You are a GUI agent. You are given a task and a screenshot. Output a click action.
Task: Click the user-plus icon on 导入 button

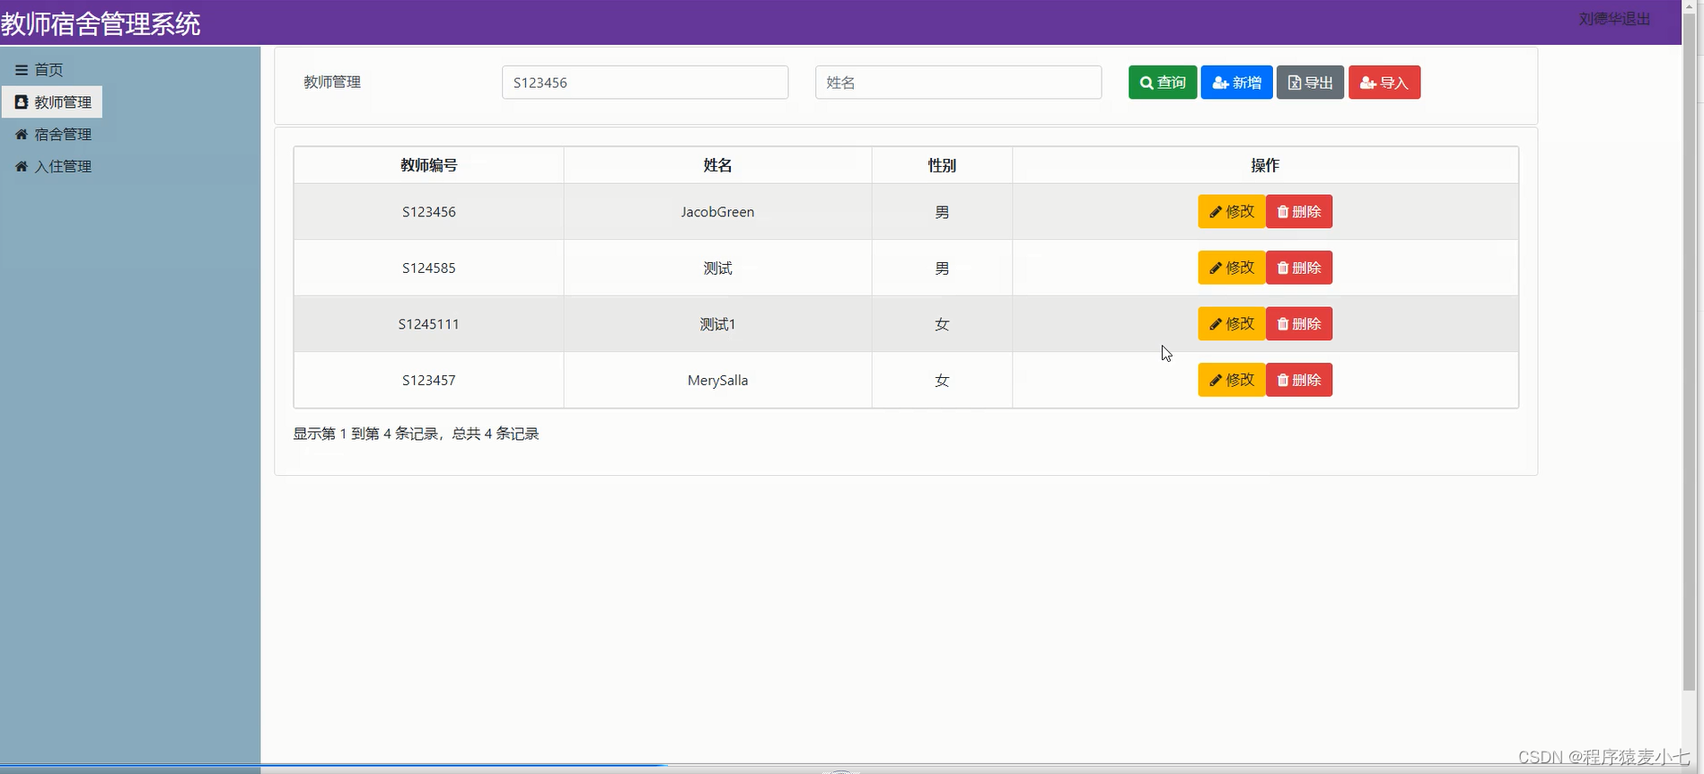pyautogui.click(x=1368, y=83)
